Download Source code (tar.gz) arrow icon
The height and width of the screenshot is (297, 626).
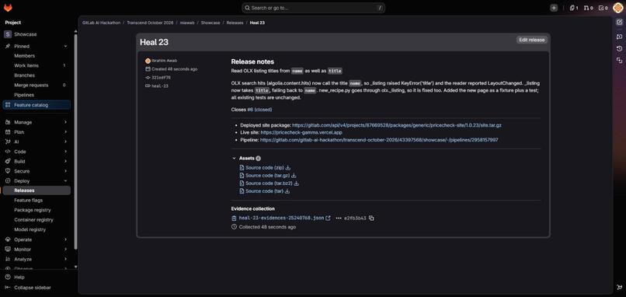[294, 176]
